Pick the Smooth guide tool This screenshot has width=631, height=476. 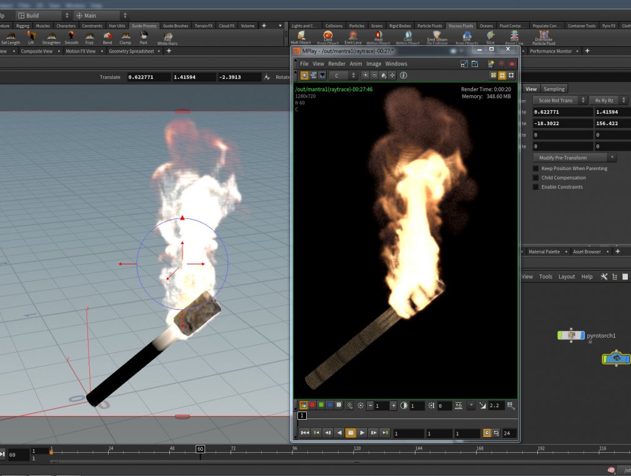72,38
